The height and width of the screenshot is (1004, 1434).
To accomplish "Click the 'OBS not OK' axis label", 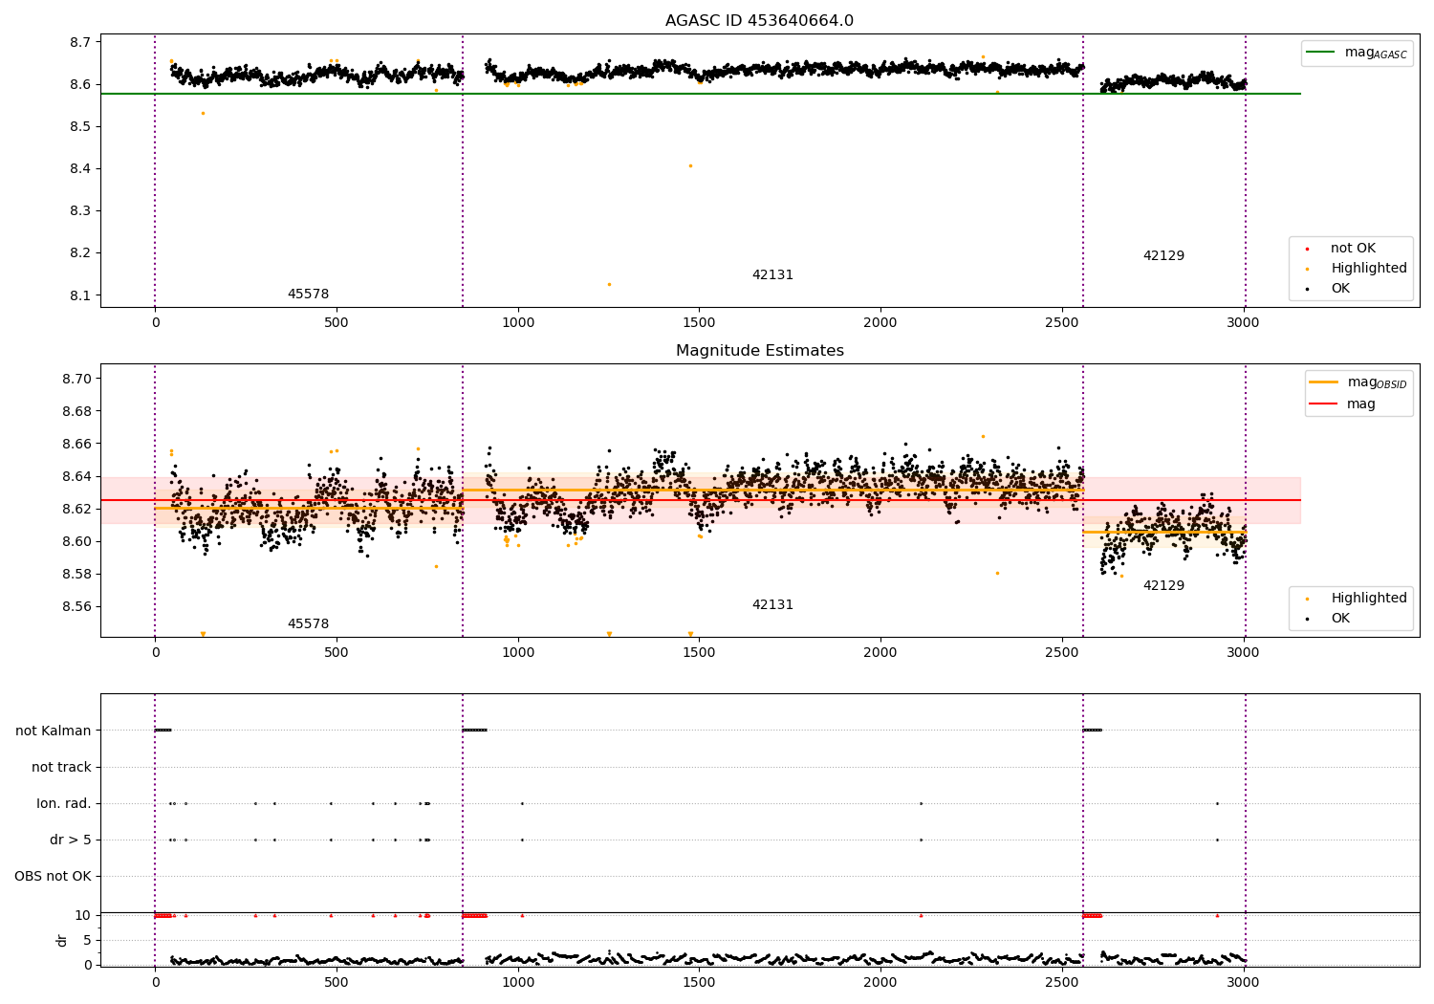I will coord(54,877).
